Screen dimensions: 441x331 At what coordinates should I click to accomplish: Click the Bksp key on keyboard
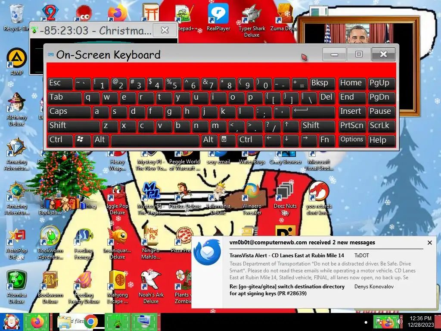pos(322,83)
